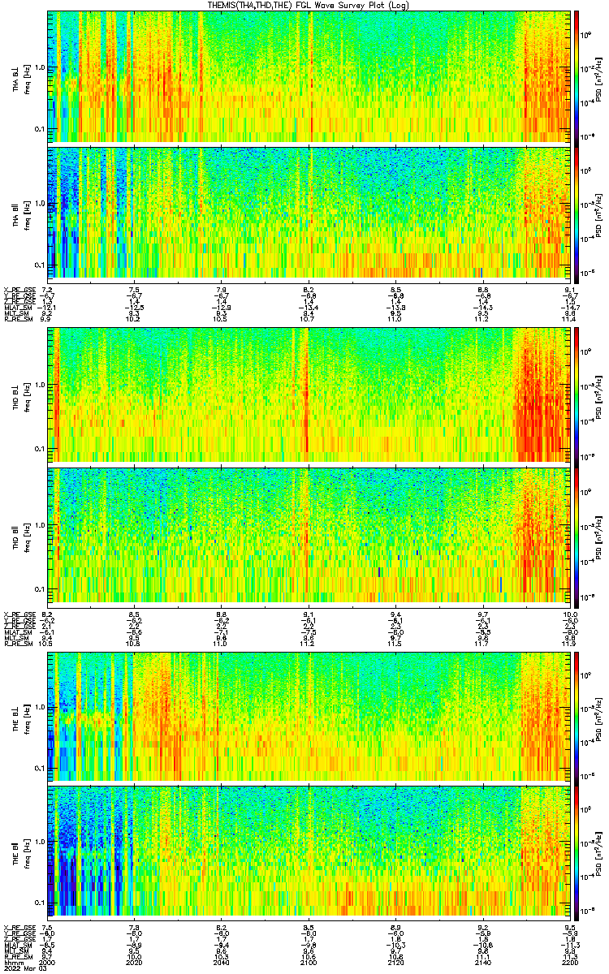Click the THA B-perpendicular spectrogram panel
This screenshot has height=974, width=609.
click(x=309, y=76)
